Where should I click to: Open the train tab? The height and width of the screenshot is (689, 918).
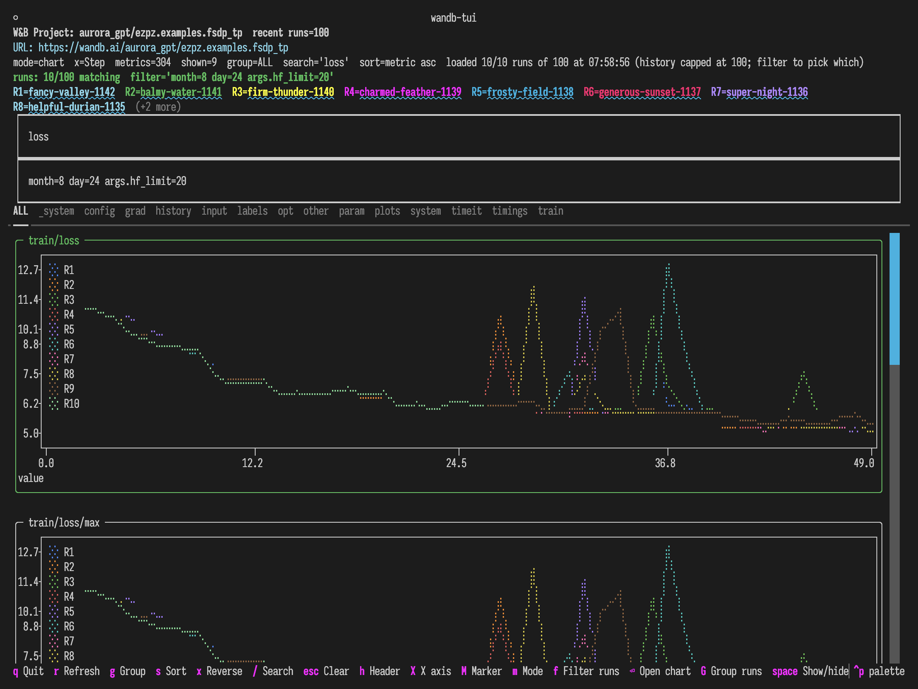click(x=550, y=211)
